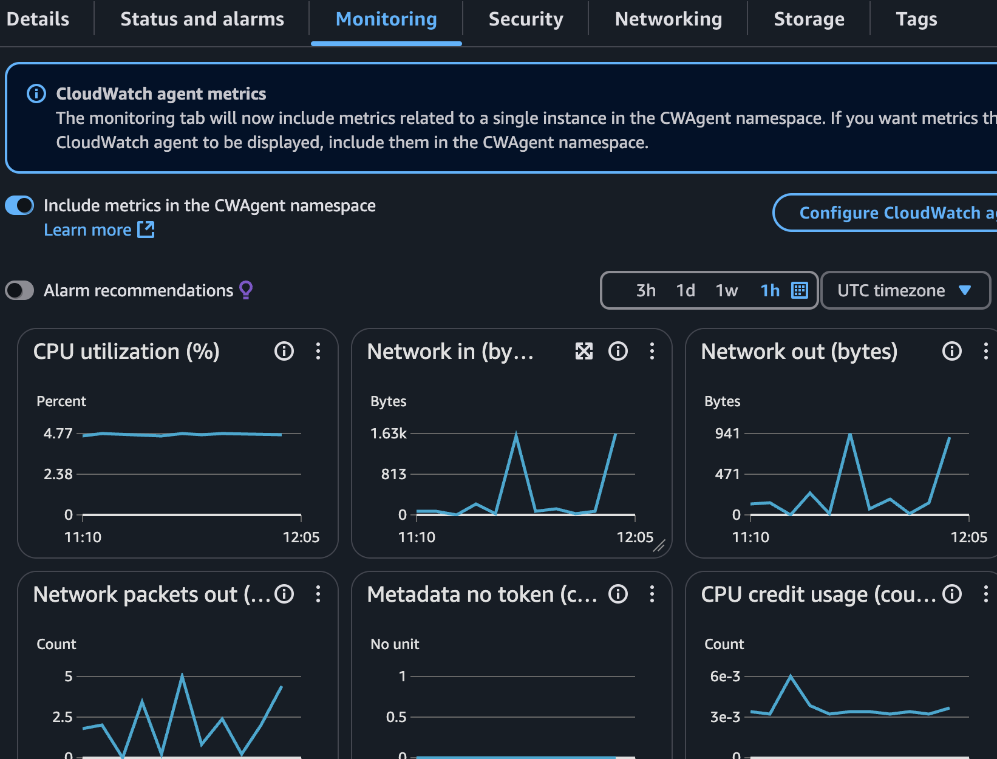
Task: Open the Tags tab
Action: coord(916,19)
